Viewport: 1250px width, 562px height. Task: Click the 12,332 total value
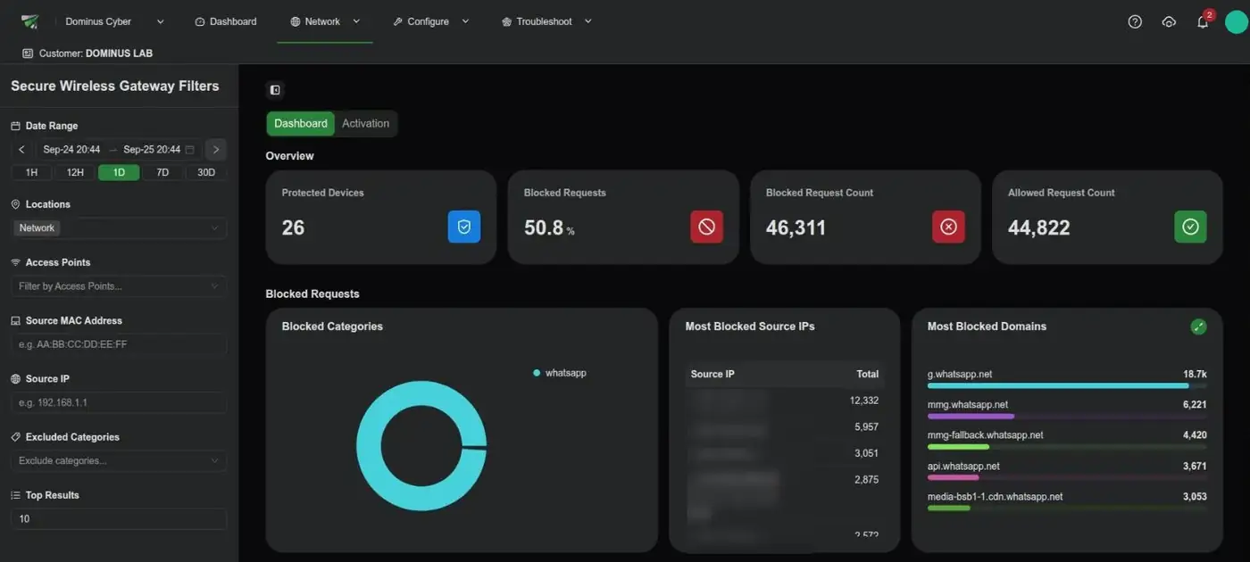point(864,401)
